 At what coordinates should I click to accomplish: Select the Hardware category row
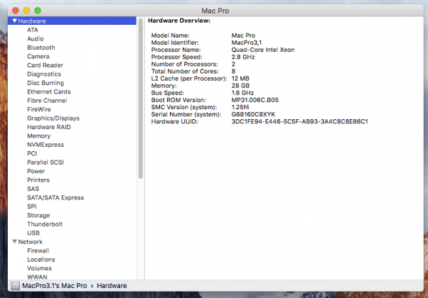(x=72, y=21)
